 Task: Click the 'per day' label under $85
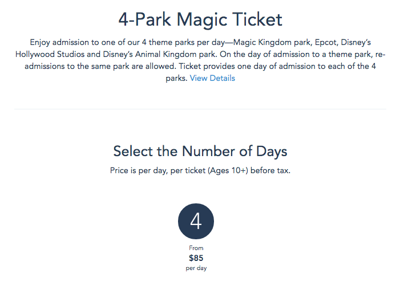point(196,267)
